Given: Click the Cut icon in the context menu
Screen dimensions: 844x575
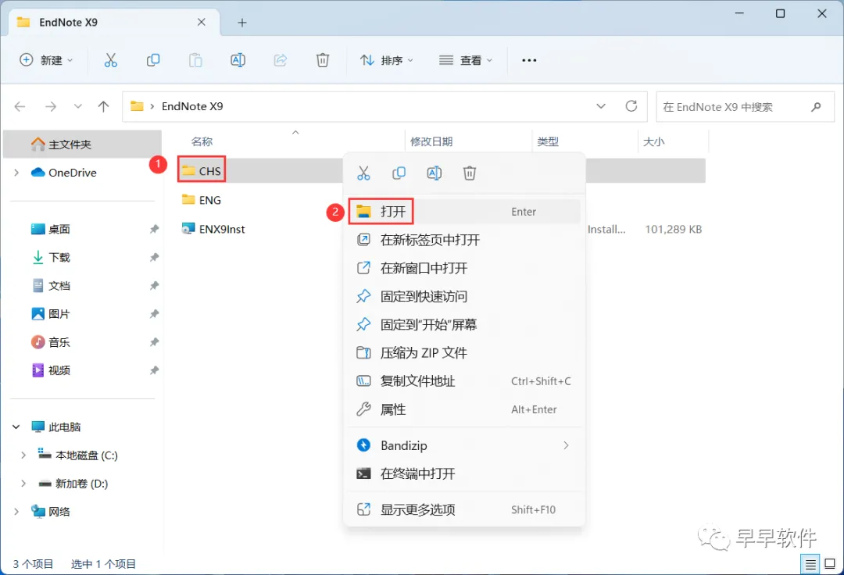Looking at the screenshot, I should pyautogui.click(x=364, y=173).
